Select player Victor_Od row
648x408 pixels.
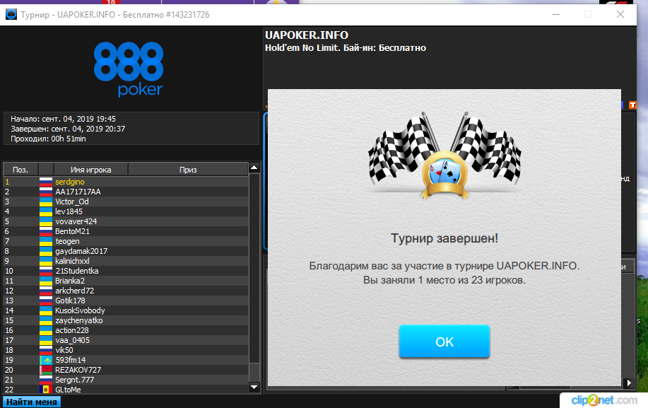click(126, 202)
